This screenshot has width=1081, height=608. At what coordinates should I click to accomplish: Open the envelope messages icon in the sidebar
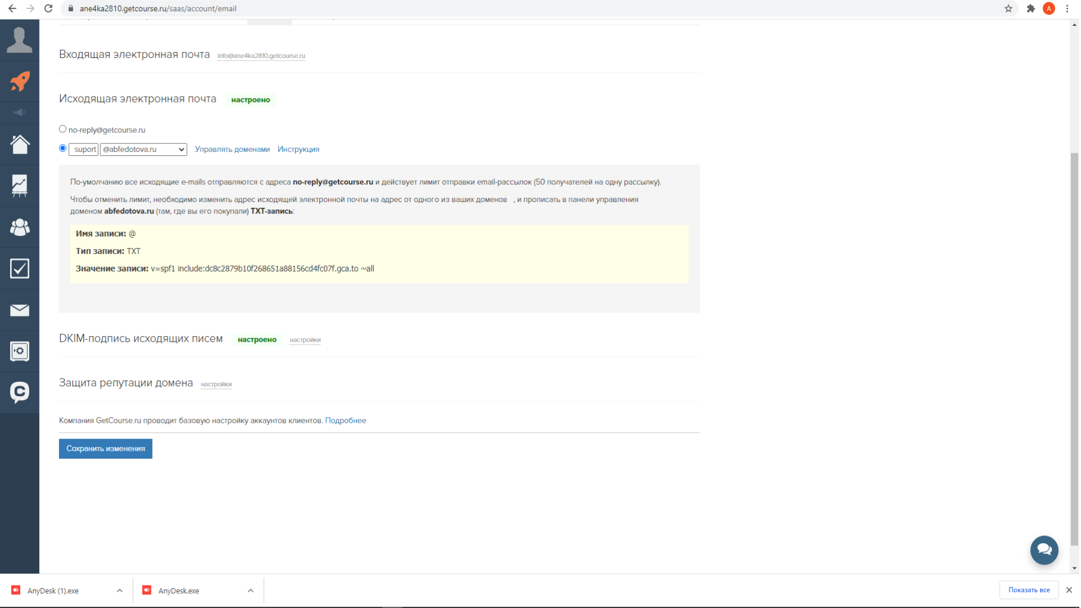point(20,310)
